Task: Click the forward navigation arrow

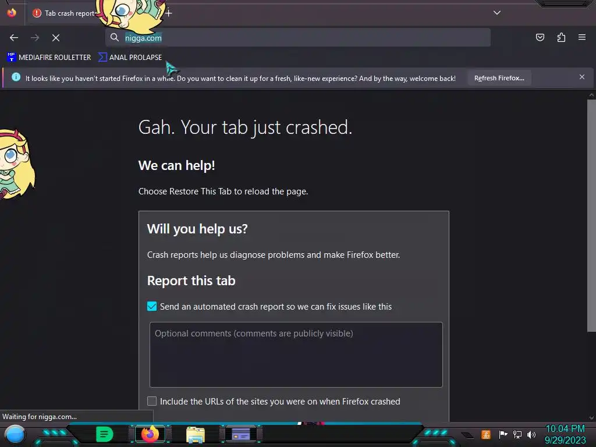Action: [x=35, y=38]
